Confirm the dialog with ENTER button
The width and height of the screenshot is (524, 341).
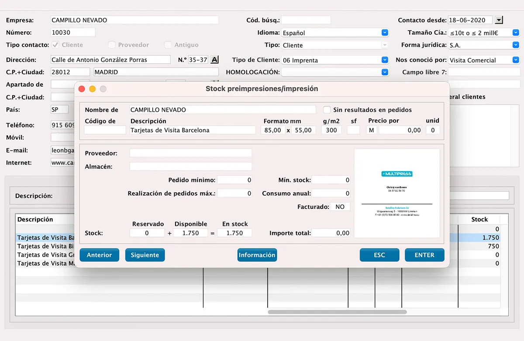tap(424, 255)
